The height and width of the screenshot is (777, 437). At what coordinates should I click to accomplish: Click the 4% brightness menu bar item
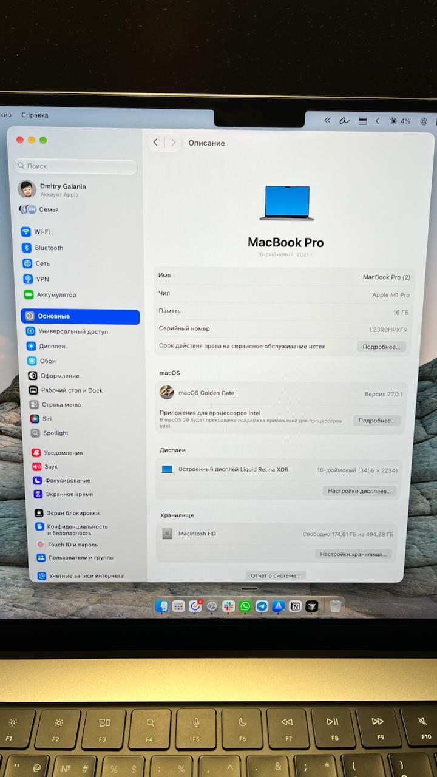(400, 121)
